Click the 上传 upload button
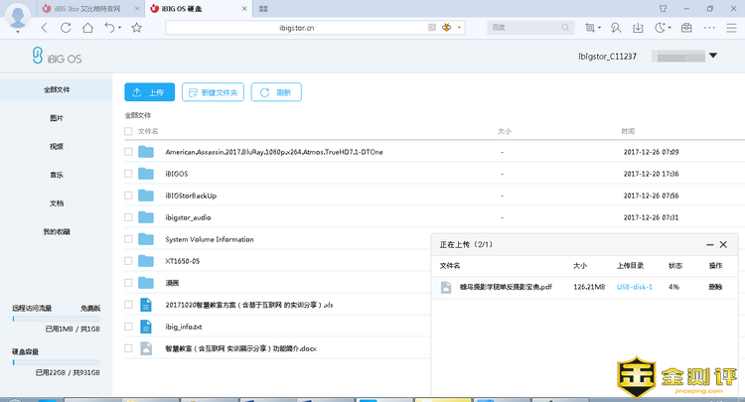Screen dimensions: 745x402 click(149, 92)
